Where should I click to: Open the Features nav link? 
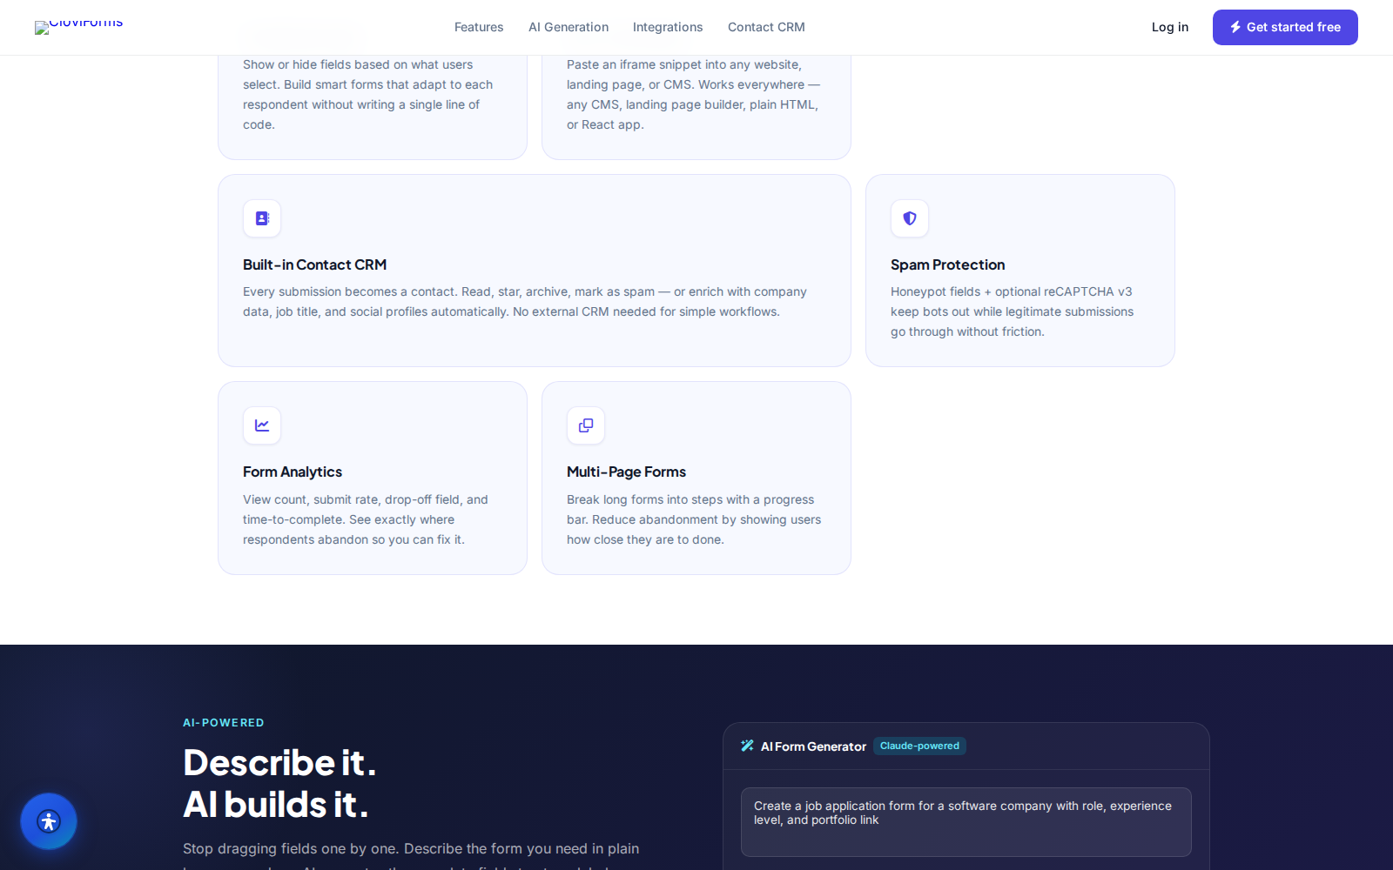[479, 27]
